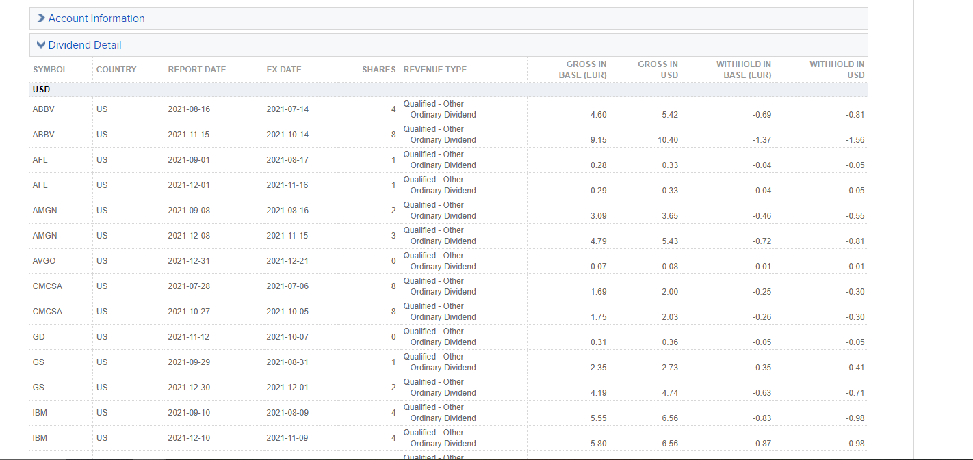Select report date 2021-08-16
973x460 pixels.
click(189, 109)
